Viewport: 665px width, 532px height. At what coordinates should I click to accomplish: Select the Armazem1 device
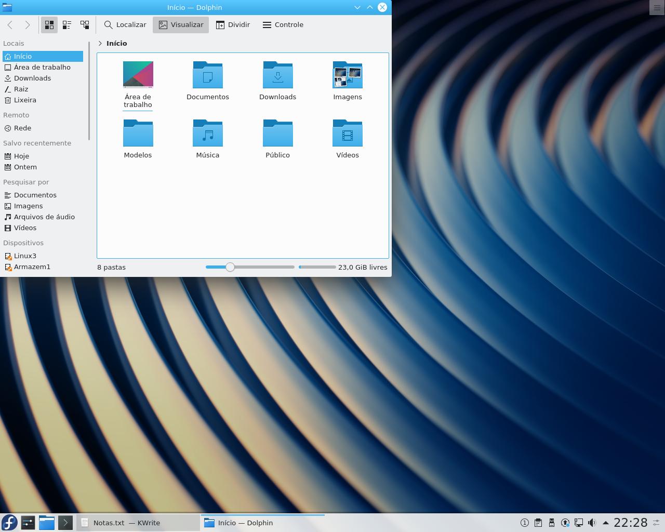[32, 267]
